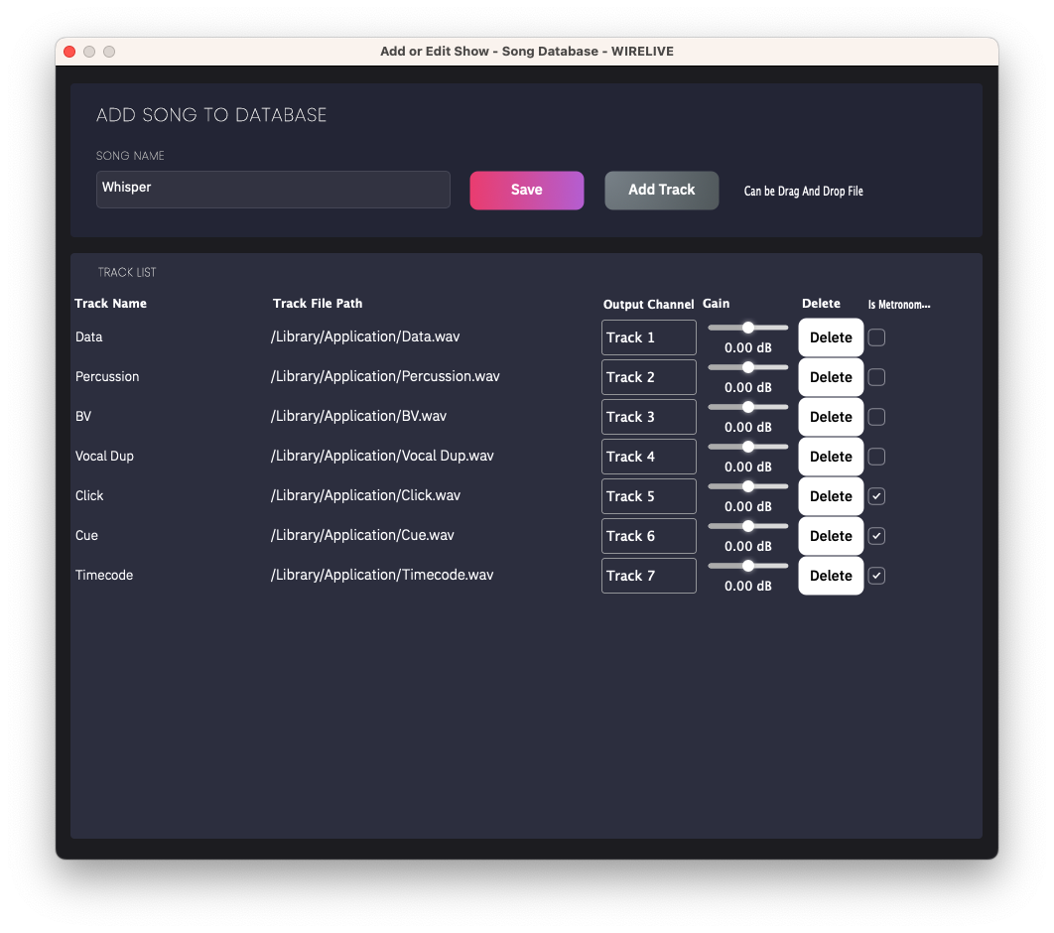Delete the Vocal Dup track
The image size is (1054, 933).
point(831,457)
